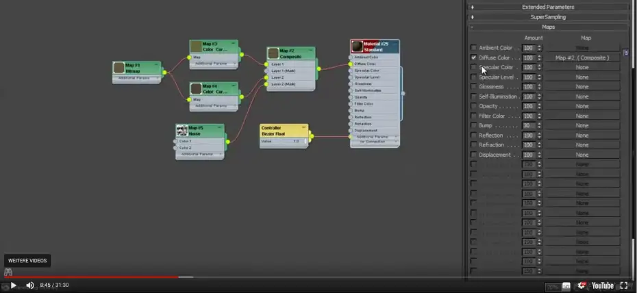The image size is (637, 293).
Task: Click output socket of Map #2 Composite
Action: [319, 69]
